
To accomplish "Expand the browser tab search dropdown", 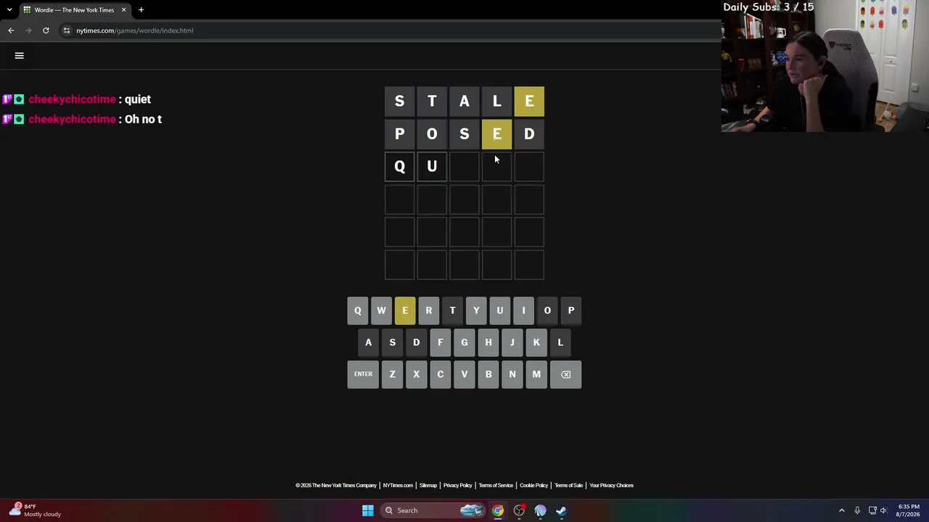I will point(9,10).
